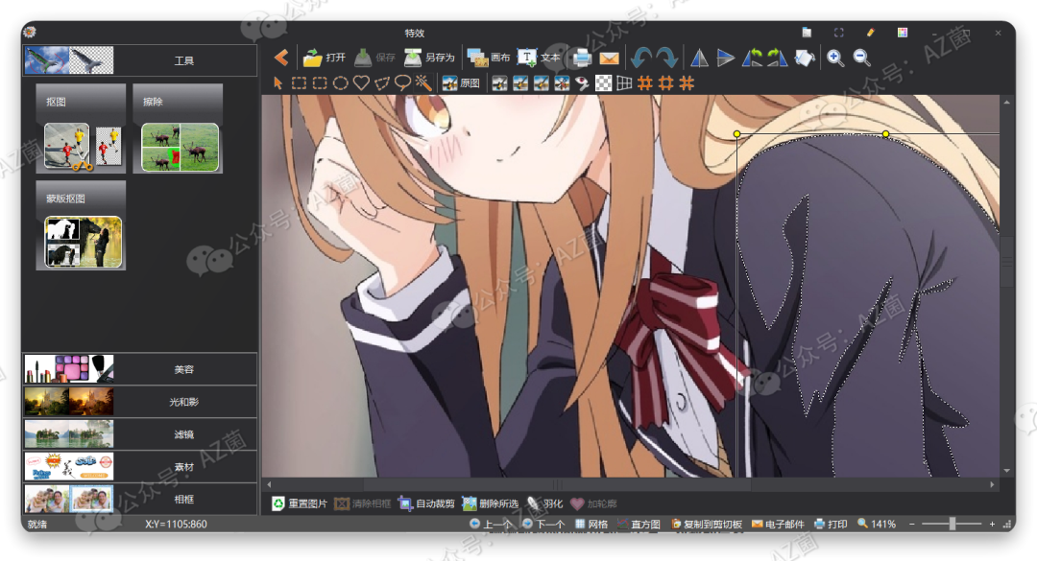Click 复制到剪切板 copy to clipboard
This screenshot has height=561, width=1037.
(707, 524)
